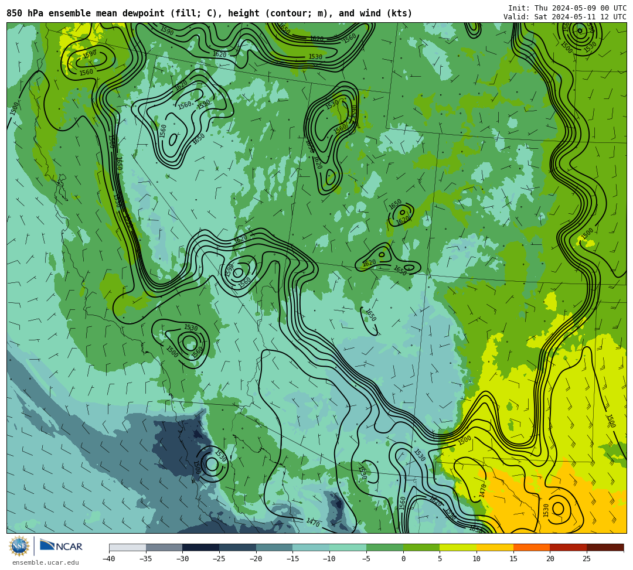Click the colorbar tick label 15
The height and width of the screenshot is (570, 633).
[x=513, y=559]
